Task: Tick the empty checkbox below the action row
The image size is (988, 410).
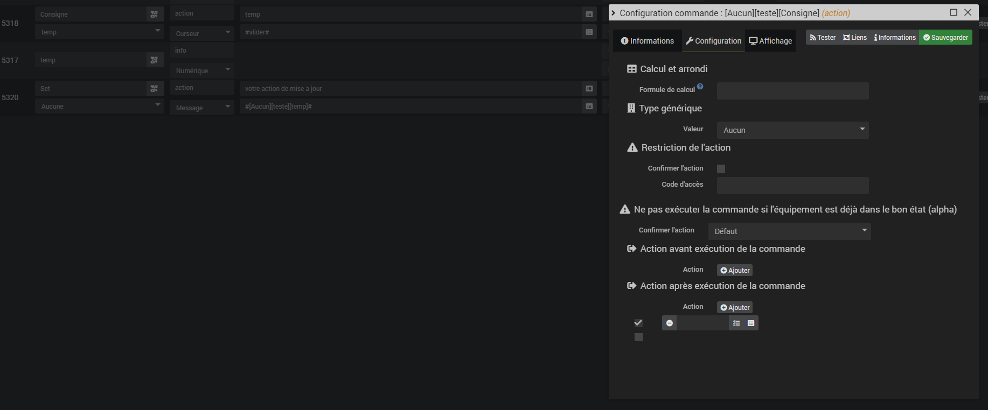Action: coord(638,337)
